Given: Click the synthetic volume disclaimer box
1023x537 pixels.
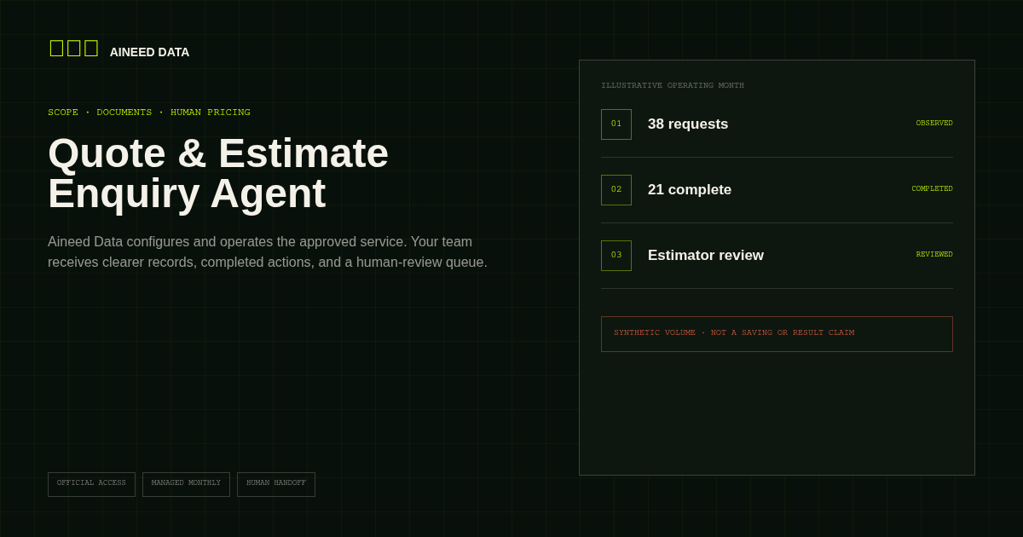Looking at the screenshot, I should (777, 334).
